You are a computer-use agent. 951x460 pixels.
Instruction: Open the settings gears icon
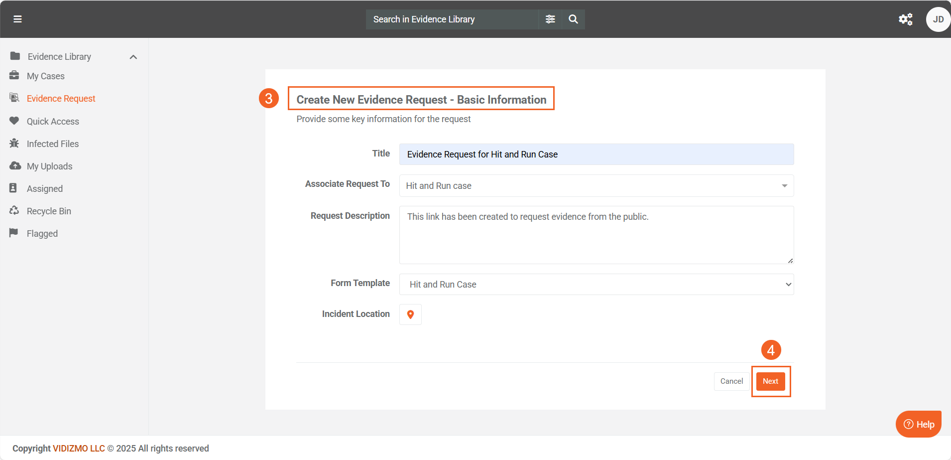coord(905,19)
